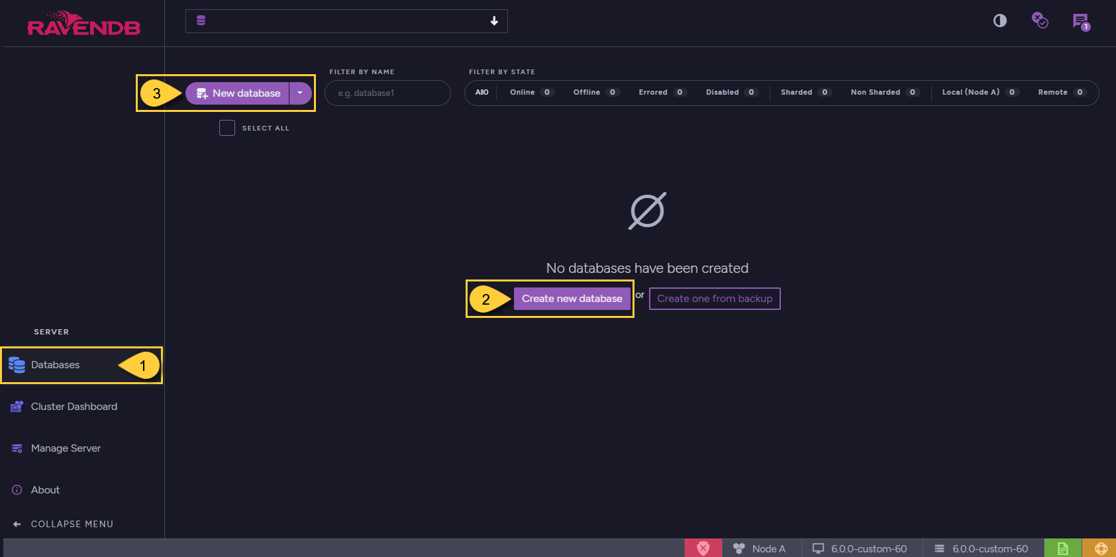Filter databases by Sharded state
Screen dimensions: 1116x557
805,93
